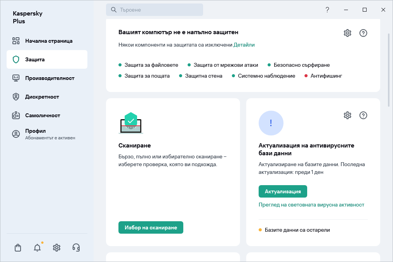Open update task settings gear icon
This screenshot has width=393, height=262.
click(347, 115)
